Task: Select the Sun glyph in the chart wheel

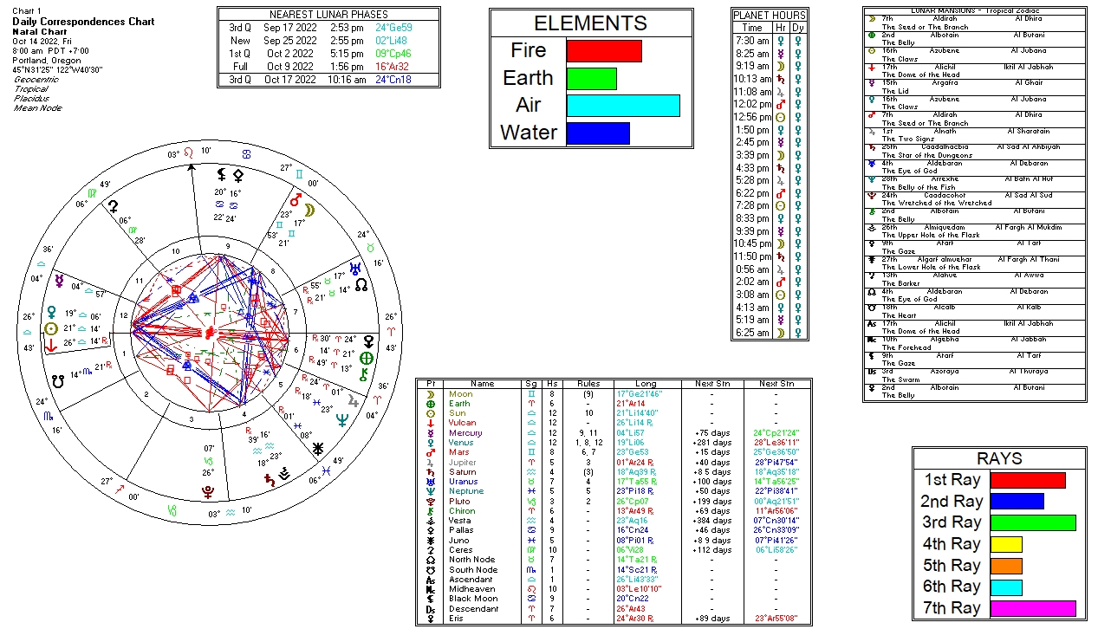Action: (x=51, y=328)
